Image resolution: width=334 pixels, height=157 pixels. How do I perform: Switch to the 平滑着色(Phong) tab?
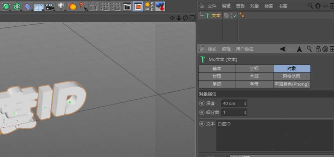292,84
